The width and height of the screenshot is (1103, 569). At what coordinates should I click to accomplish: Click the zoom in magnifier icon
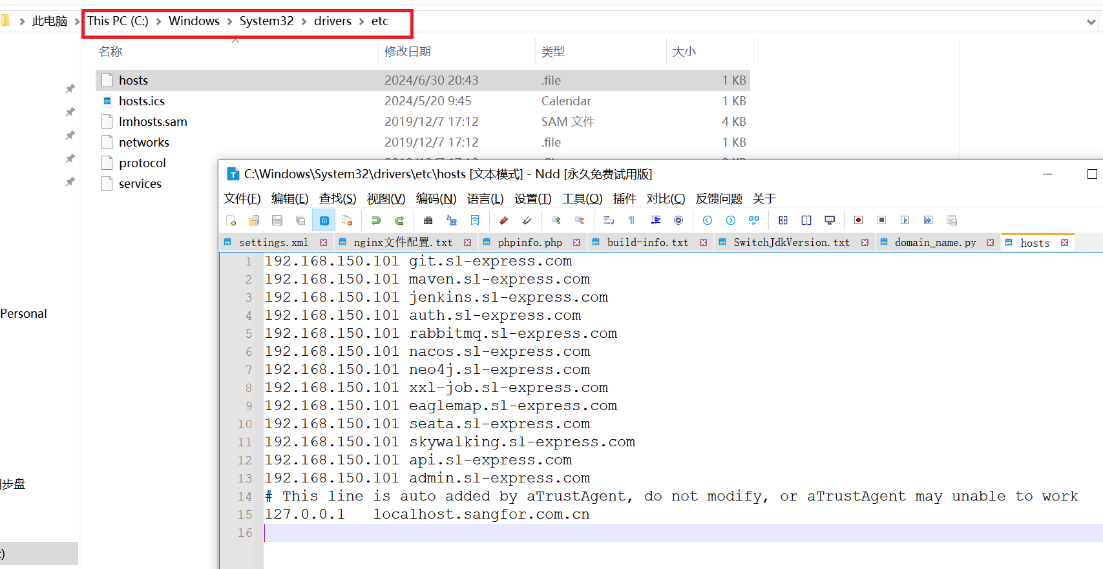[556, 220]
